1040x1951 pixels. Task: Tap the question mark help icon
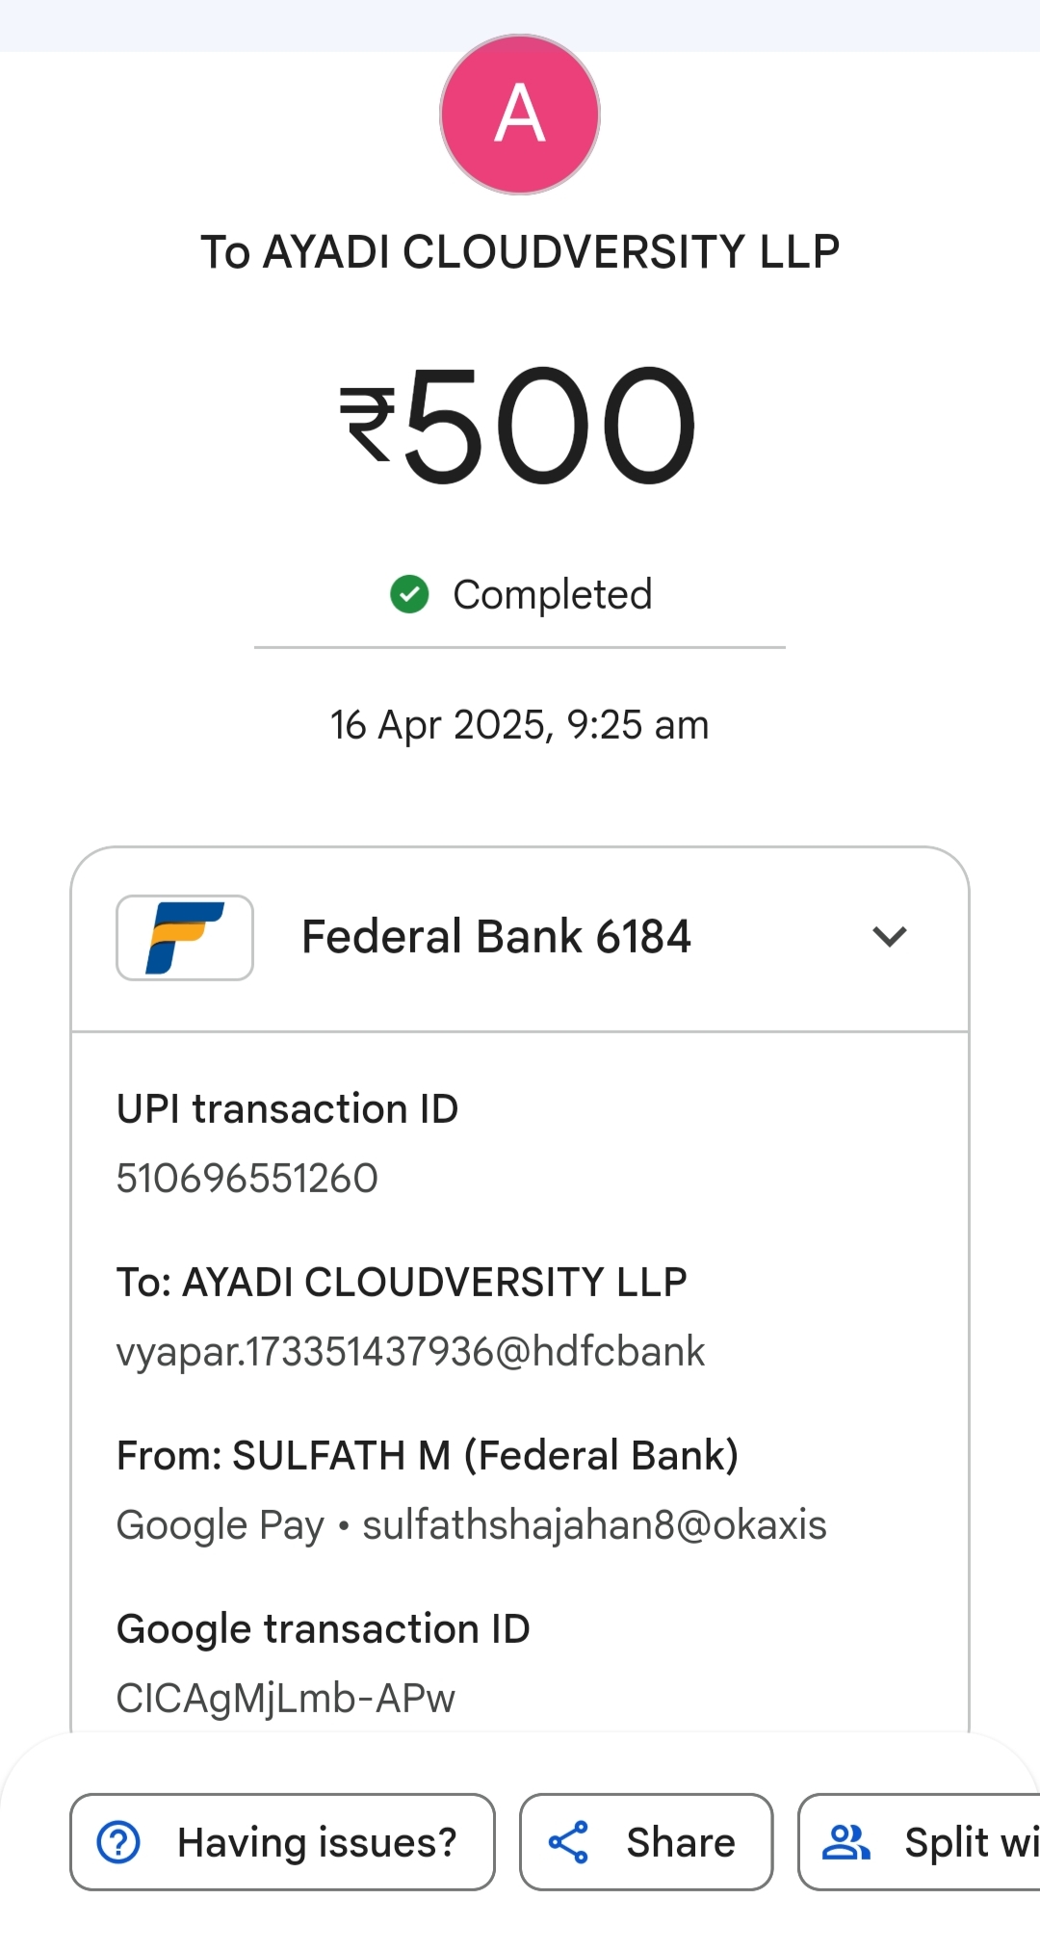click(x=118, y=1842)
